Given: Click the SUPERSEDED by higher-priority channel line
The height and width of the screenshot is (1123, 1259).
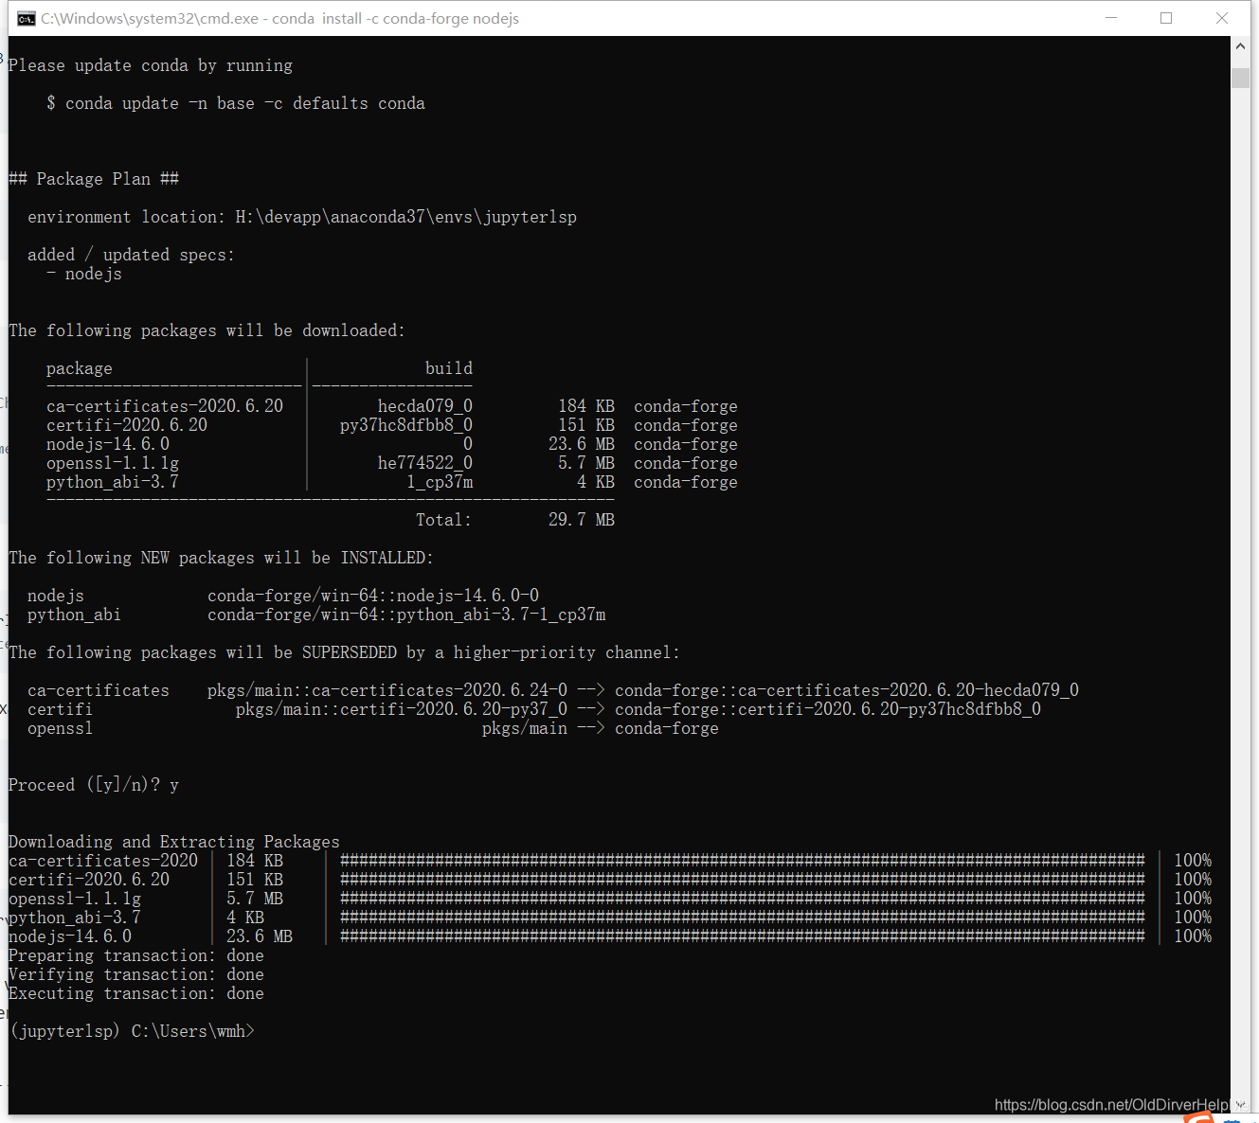Looking at the screenshot, I should tap(344, 652).
